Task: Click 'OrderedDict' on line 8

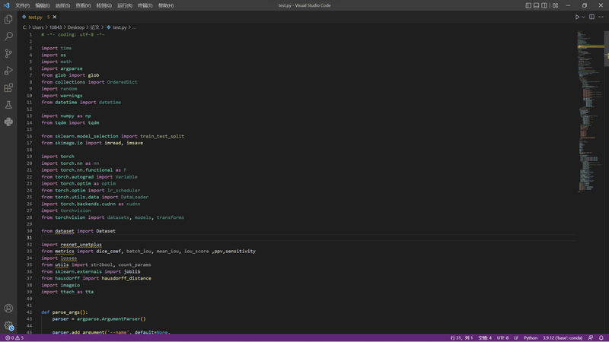Action: pos(122,82)
